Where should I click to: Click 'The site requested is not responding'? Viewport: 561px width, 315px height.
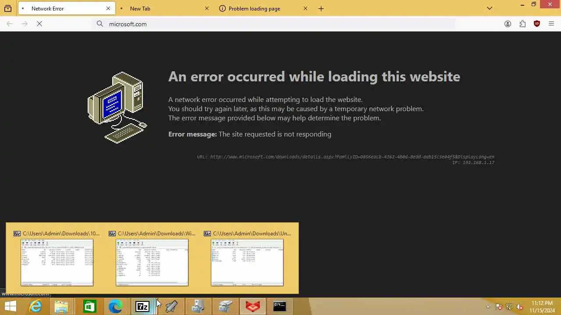(275, 134)
